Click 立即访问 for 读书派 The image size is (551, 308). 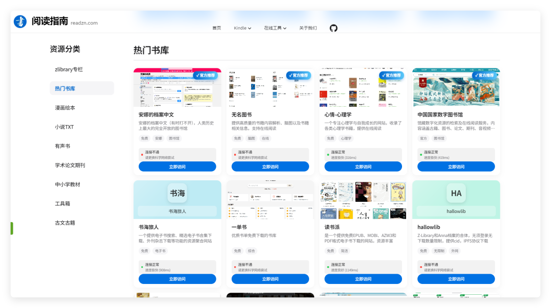363,279
